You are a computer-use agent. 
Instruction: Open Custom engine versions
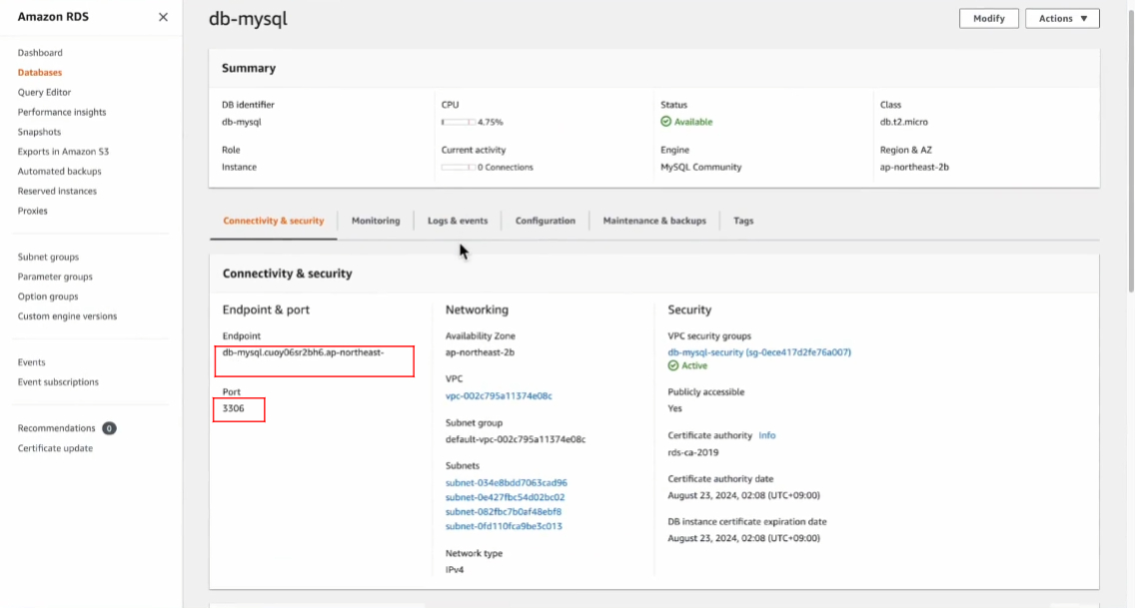(x=67, y=315)
